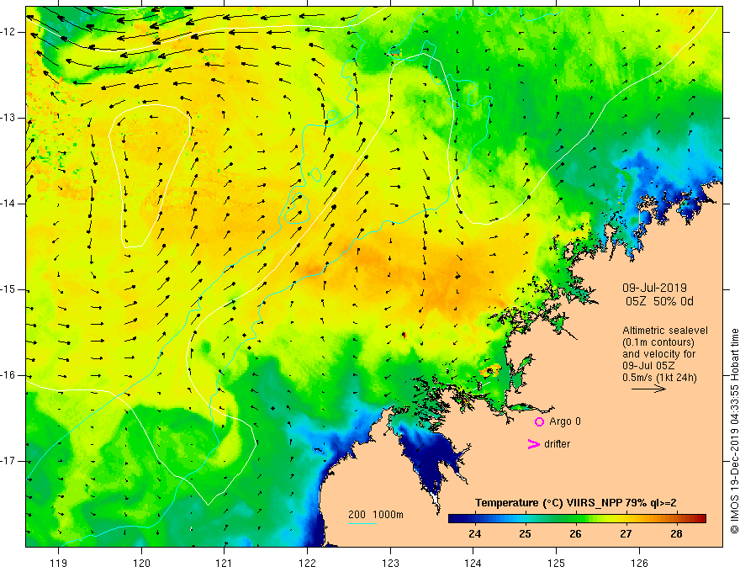Click the '05Z 50% 0d' text

tap(659, 301)
